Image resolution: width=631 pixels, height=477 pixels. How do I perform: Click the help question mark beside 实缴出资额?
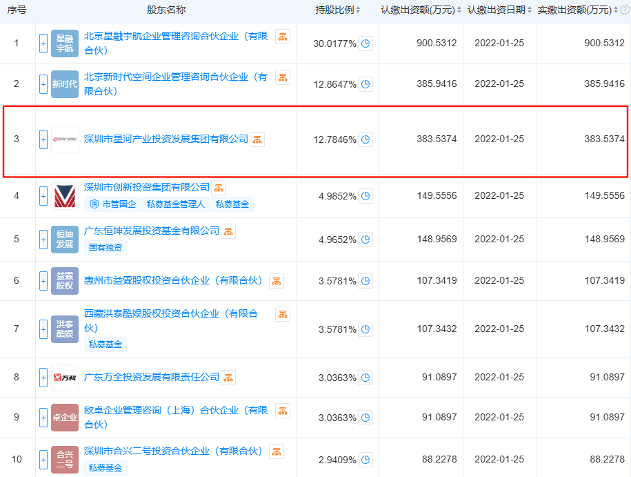point(625,10)
